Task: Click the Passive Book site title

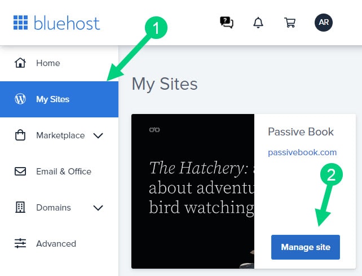Action: pos(301,132)
